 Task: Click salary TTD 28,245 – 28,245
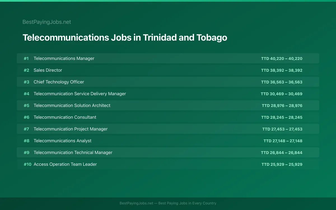point(282,117)
